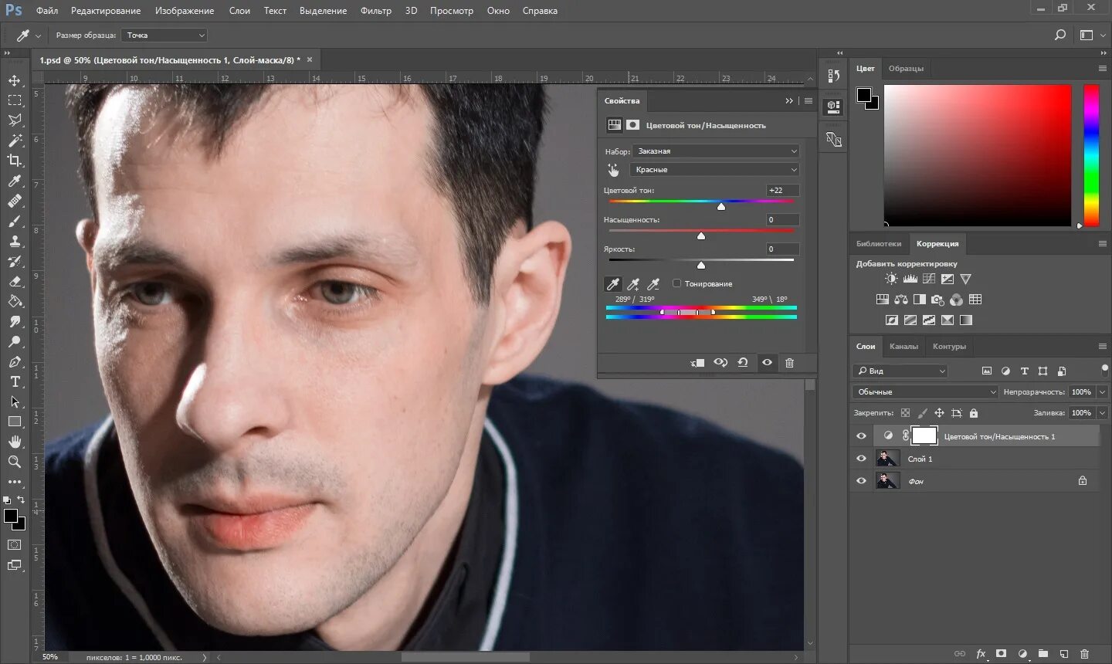This screenshot has height=664, width=1112.
Task: Click the Цветовой тон slider handle
Action: point(720,206)
